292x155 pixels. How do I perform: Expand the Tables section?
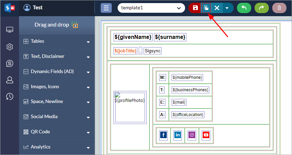pyautogui.click(x=57, y=41)
